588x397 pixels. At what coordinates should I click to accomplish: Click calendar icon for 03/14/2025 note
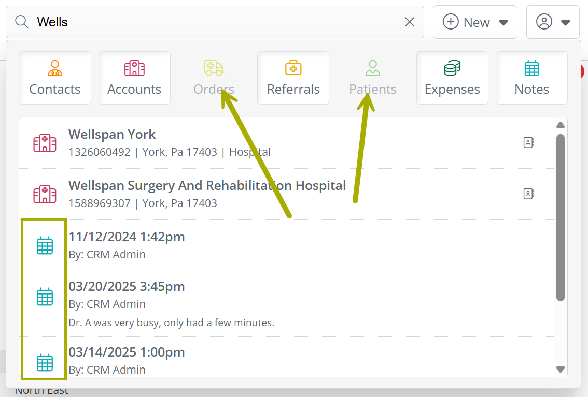(x=45, y=362)
